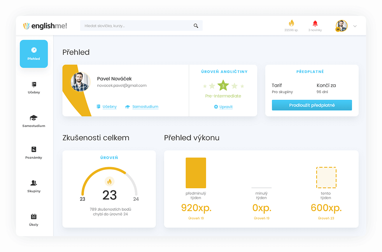The height and width of the screenshot is (252, 382).
Task: Click the green level 3 star
Action: 223,85
